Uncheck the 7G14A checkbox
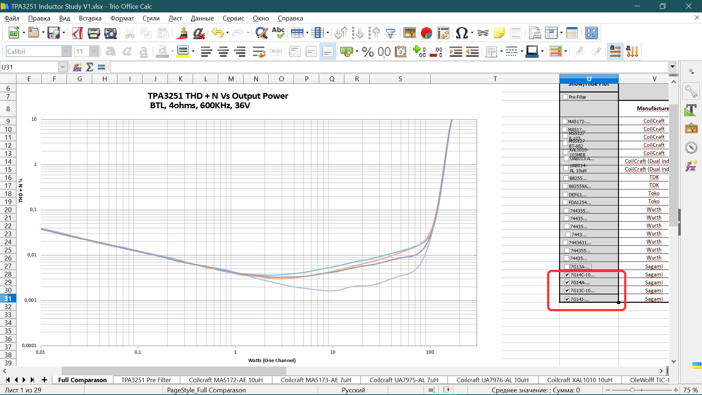 (x=567, y=282)
